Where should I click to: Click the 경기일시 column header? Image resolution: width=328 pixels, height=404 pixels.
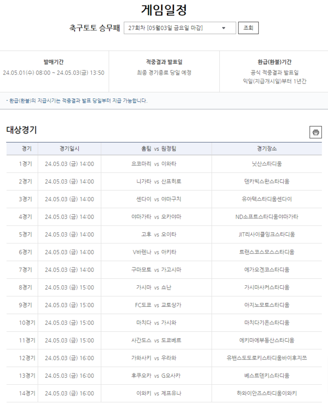pos(69,149)
